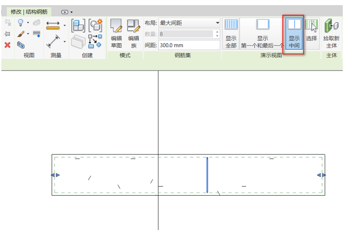
Task: Open the 修改 | 结构钢筋 ribbon tab
Action: click(x=29, y=12)
